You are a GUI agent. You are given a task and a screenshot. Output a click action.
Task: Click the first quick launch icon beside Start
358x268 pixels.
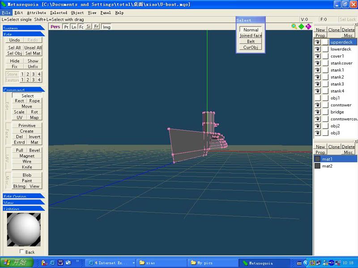[x=44, y=263]
